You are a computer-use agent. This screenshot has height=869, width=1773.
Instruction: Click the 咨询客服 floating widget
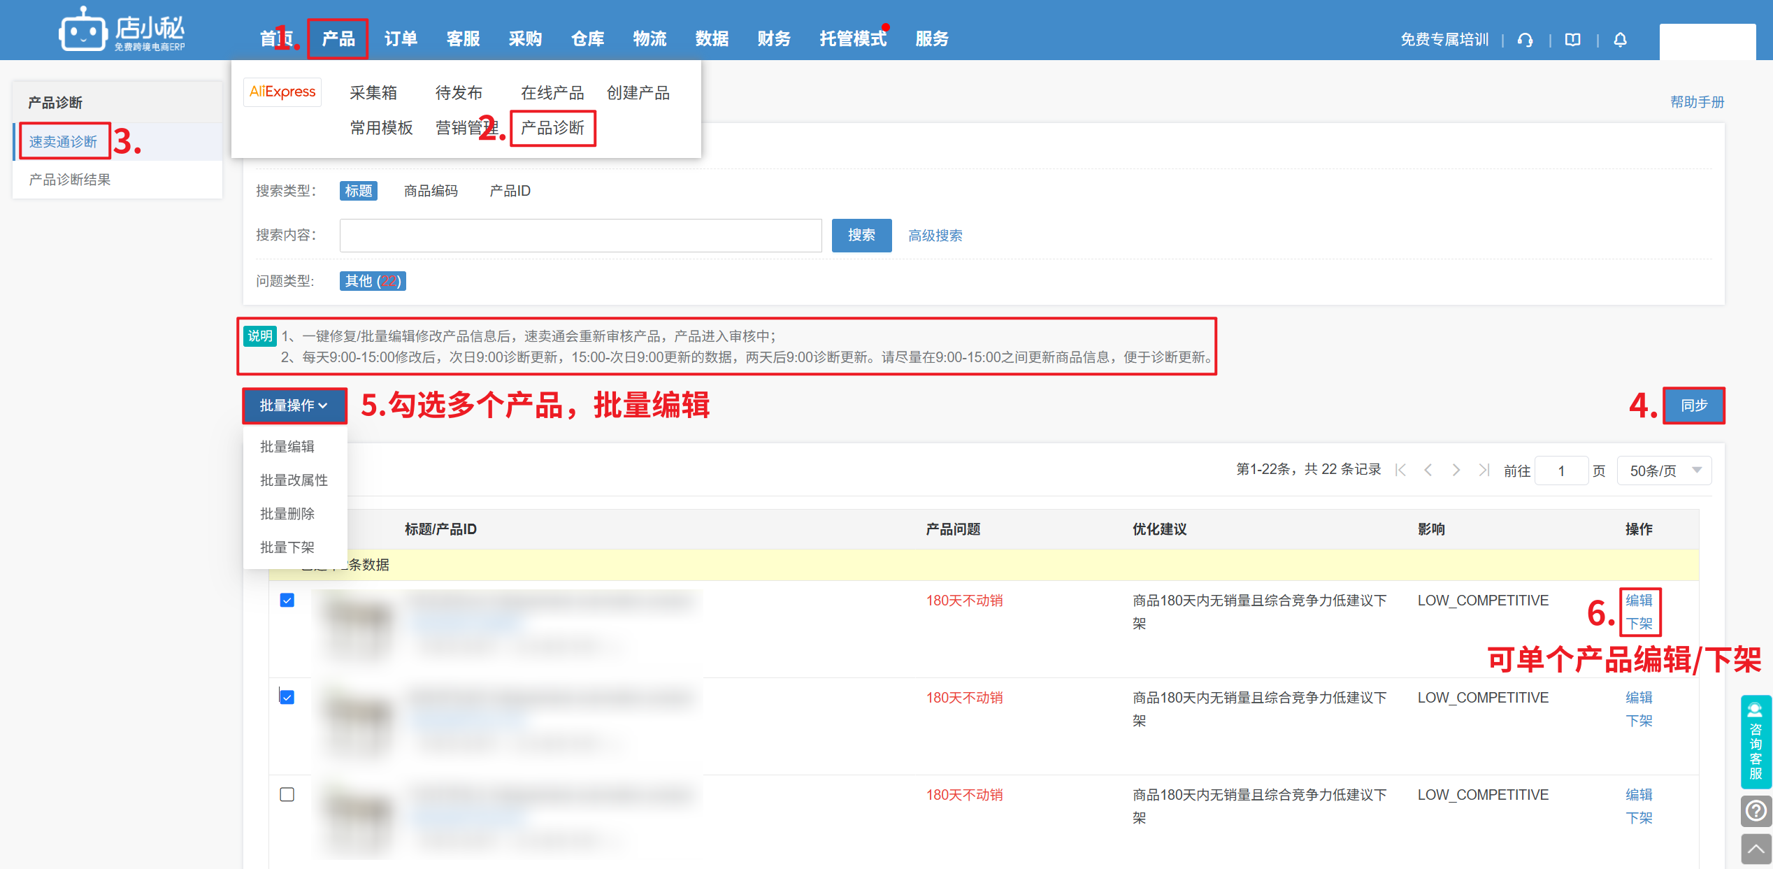point(1756,741)
